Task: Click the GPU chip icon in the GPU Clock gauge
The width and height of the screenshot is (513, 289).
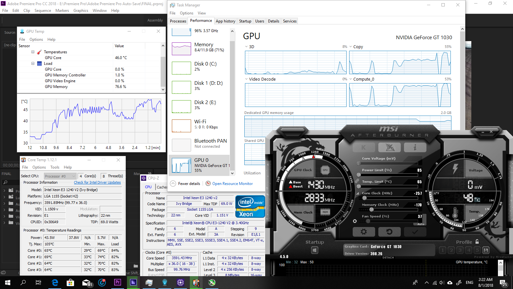Action: click(325, 170)
